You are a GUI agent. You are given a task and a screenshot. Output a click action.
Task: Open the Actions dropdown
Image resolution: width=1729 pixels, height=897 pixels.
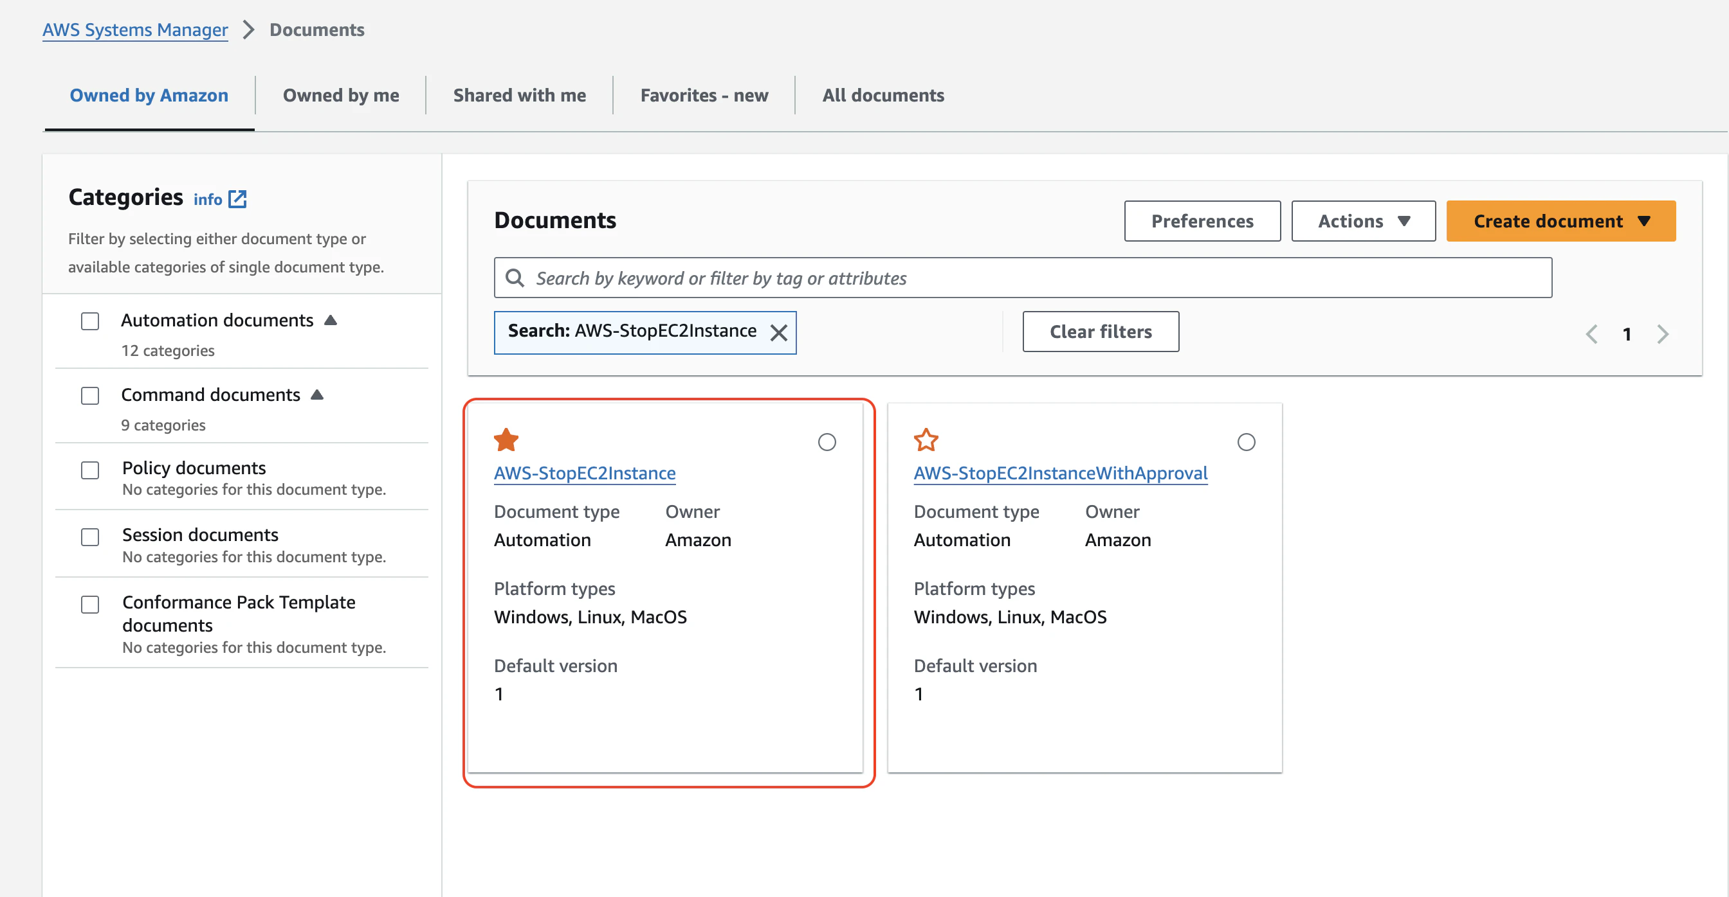point(1363,220)
